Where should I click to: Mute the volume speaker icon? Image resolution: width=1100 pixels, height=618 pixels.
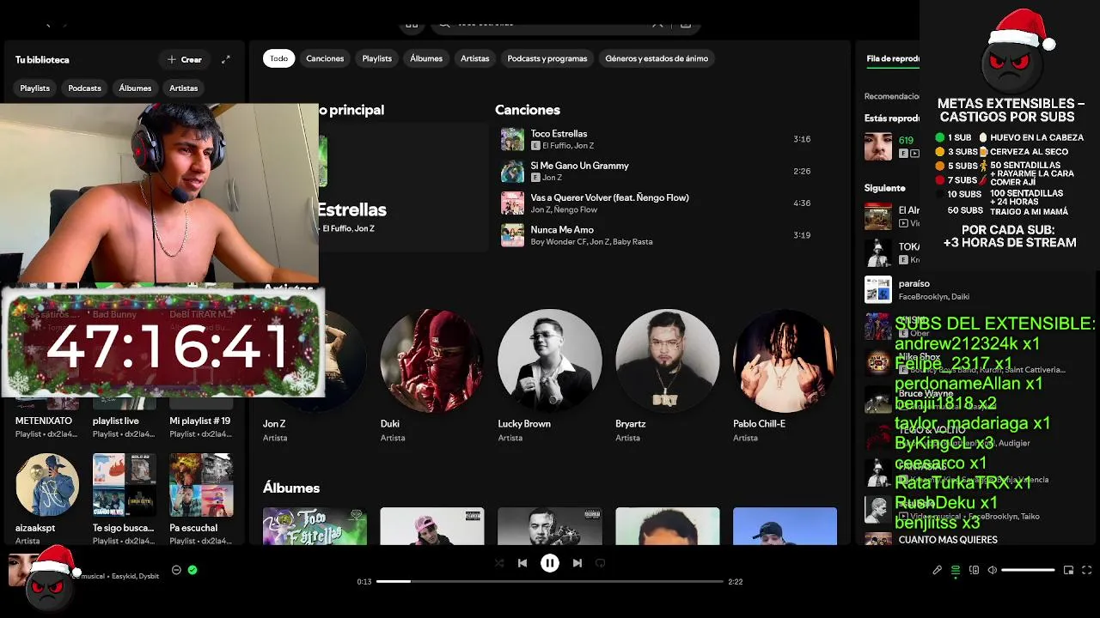click(x=992, y=570)
